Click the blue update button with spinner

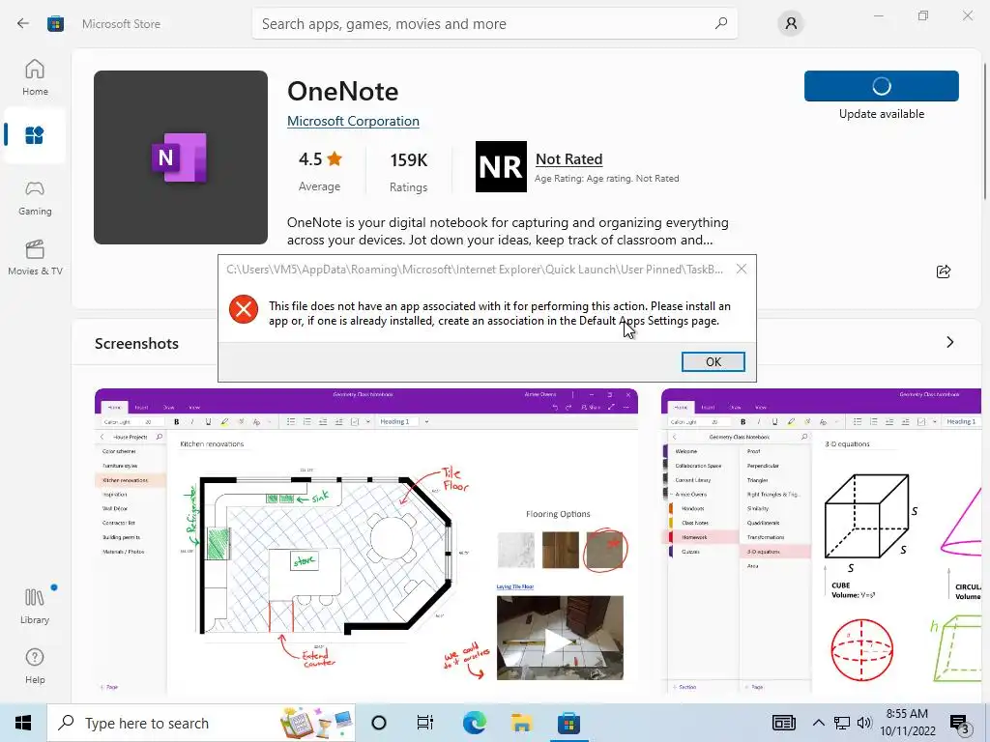pos(882,86)
